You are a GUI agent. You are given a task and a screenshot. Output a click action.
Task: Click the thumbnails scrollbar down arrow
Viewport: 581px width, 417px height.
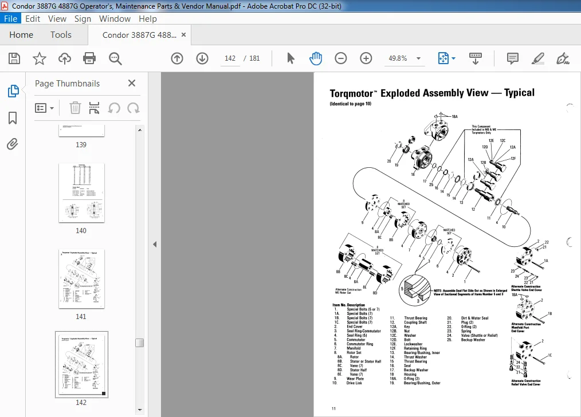(140, 410)
